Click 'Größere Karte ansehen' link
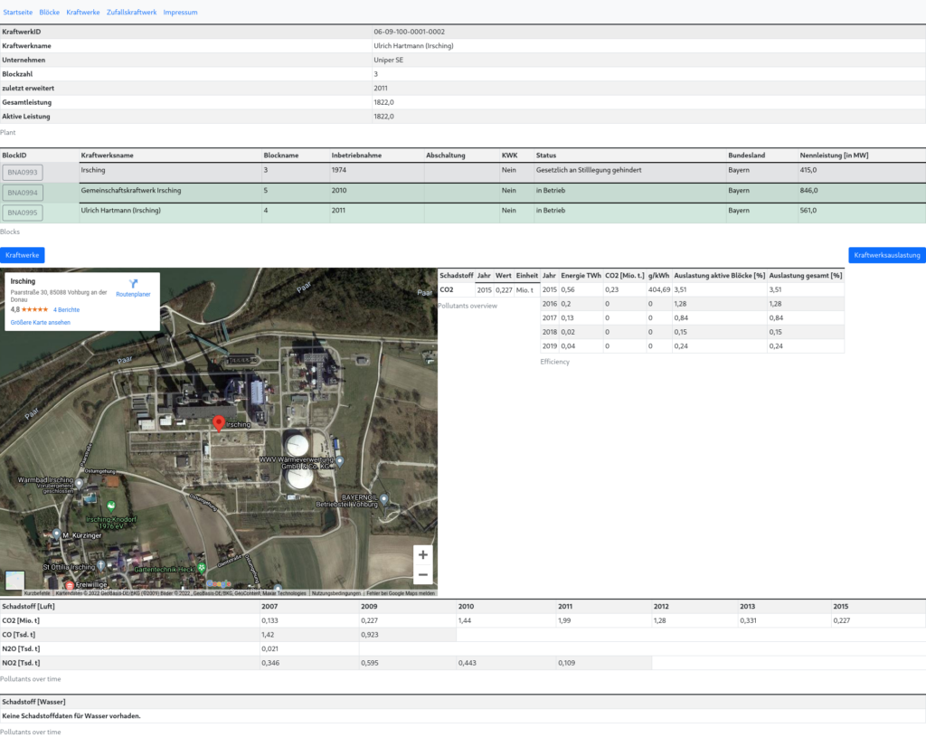 tap(40, 322)
